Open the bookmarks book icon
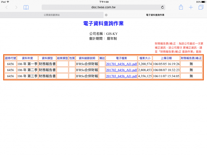The width and height of the screenshot is (207, 155). (26, 7)
